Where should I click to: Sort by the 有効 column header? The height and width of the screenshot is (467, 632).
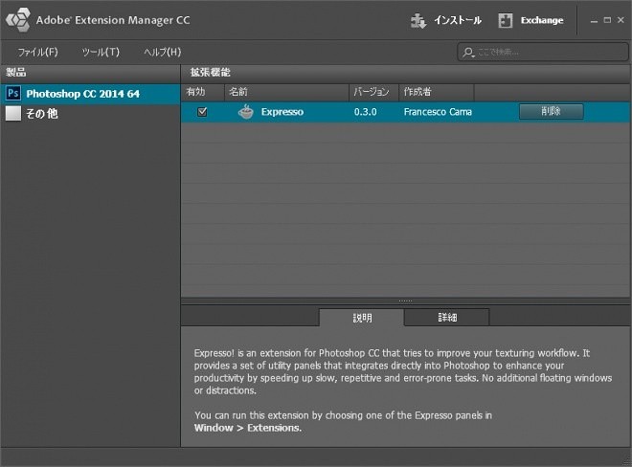203,92
